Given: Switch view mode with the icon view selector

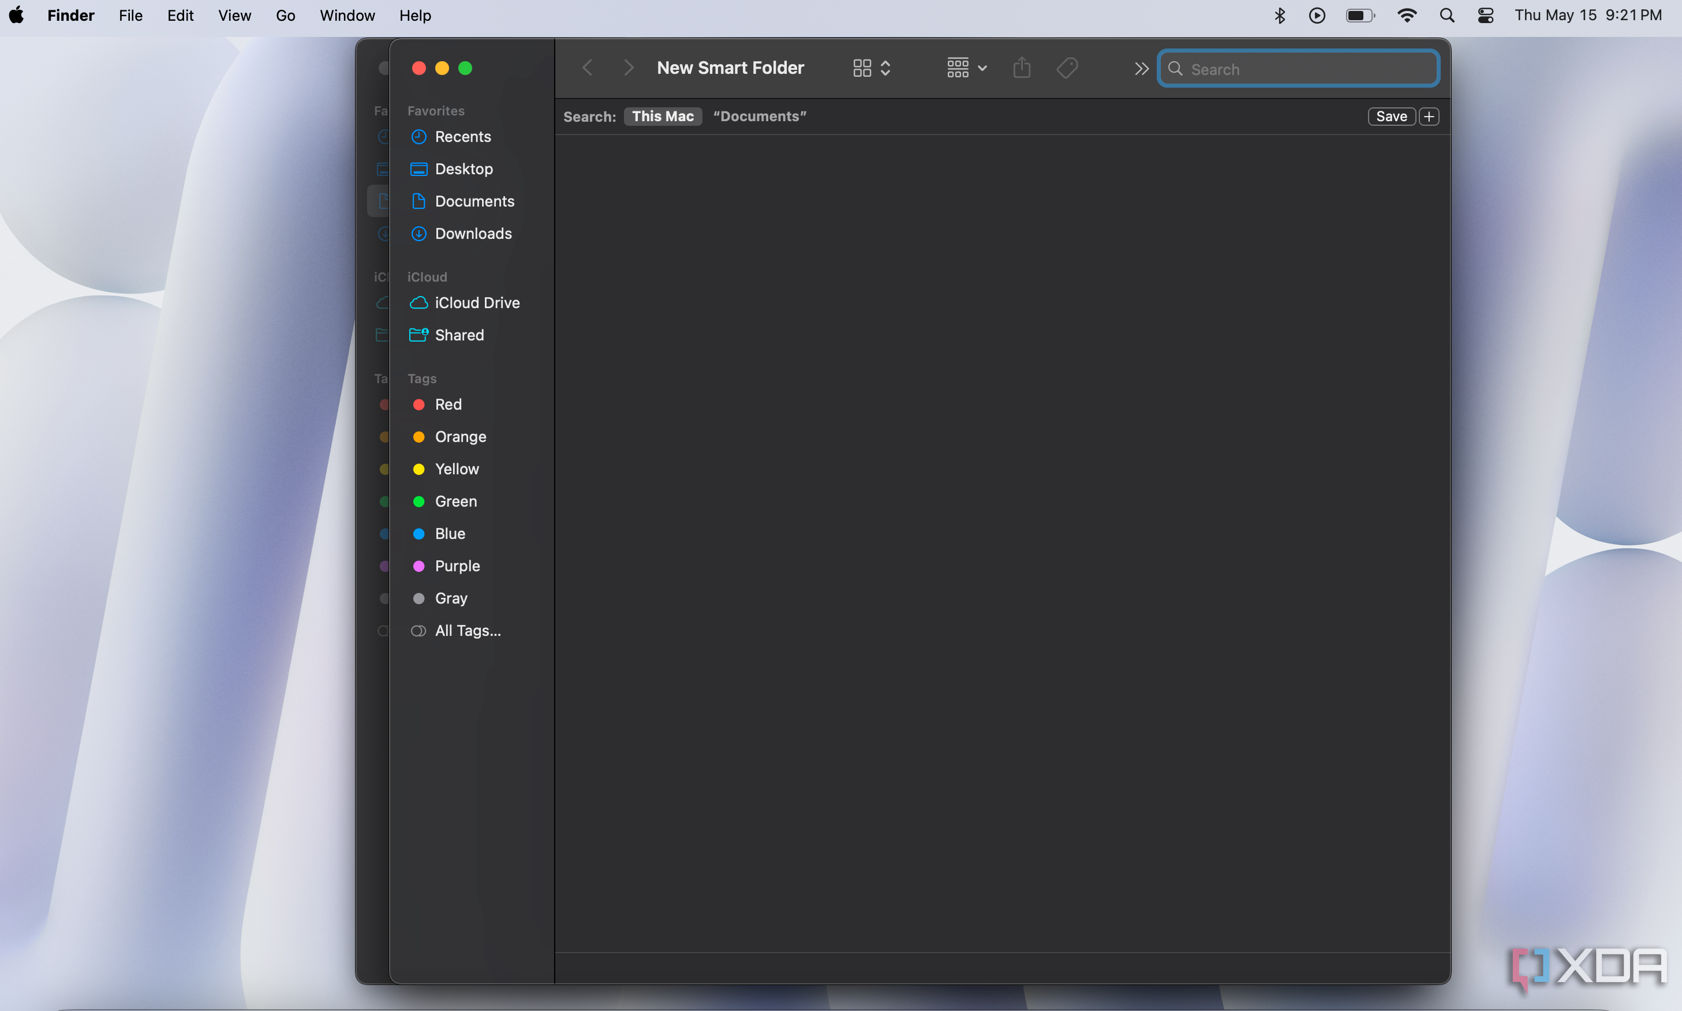Looking at the screenshot, I should pos(872,68).
